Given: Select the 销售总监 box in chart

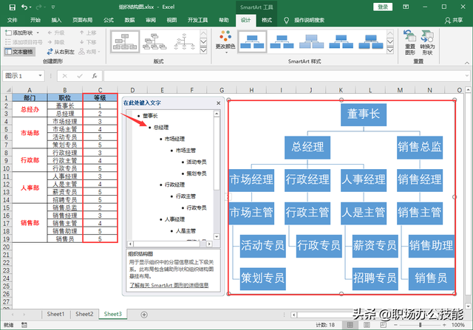Looking at the screenshot, I should tap(420, 148).
